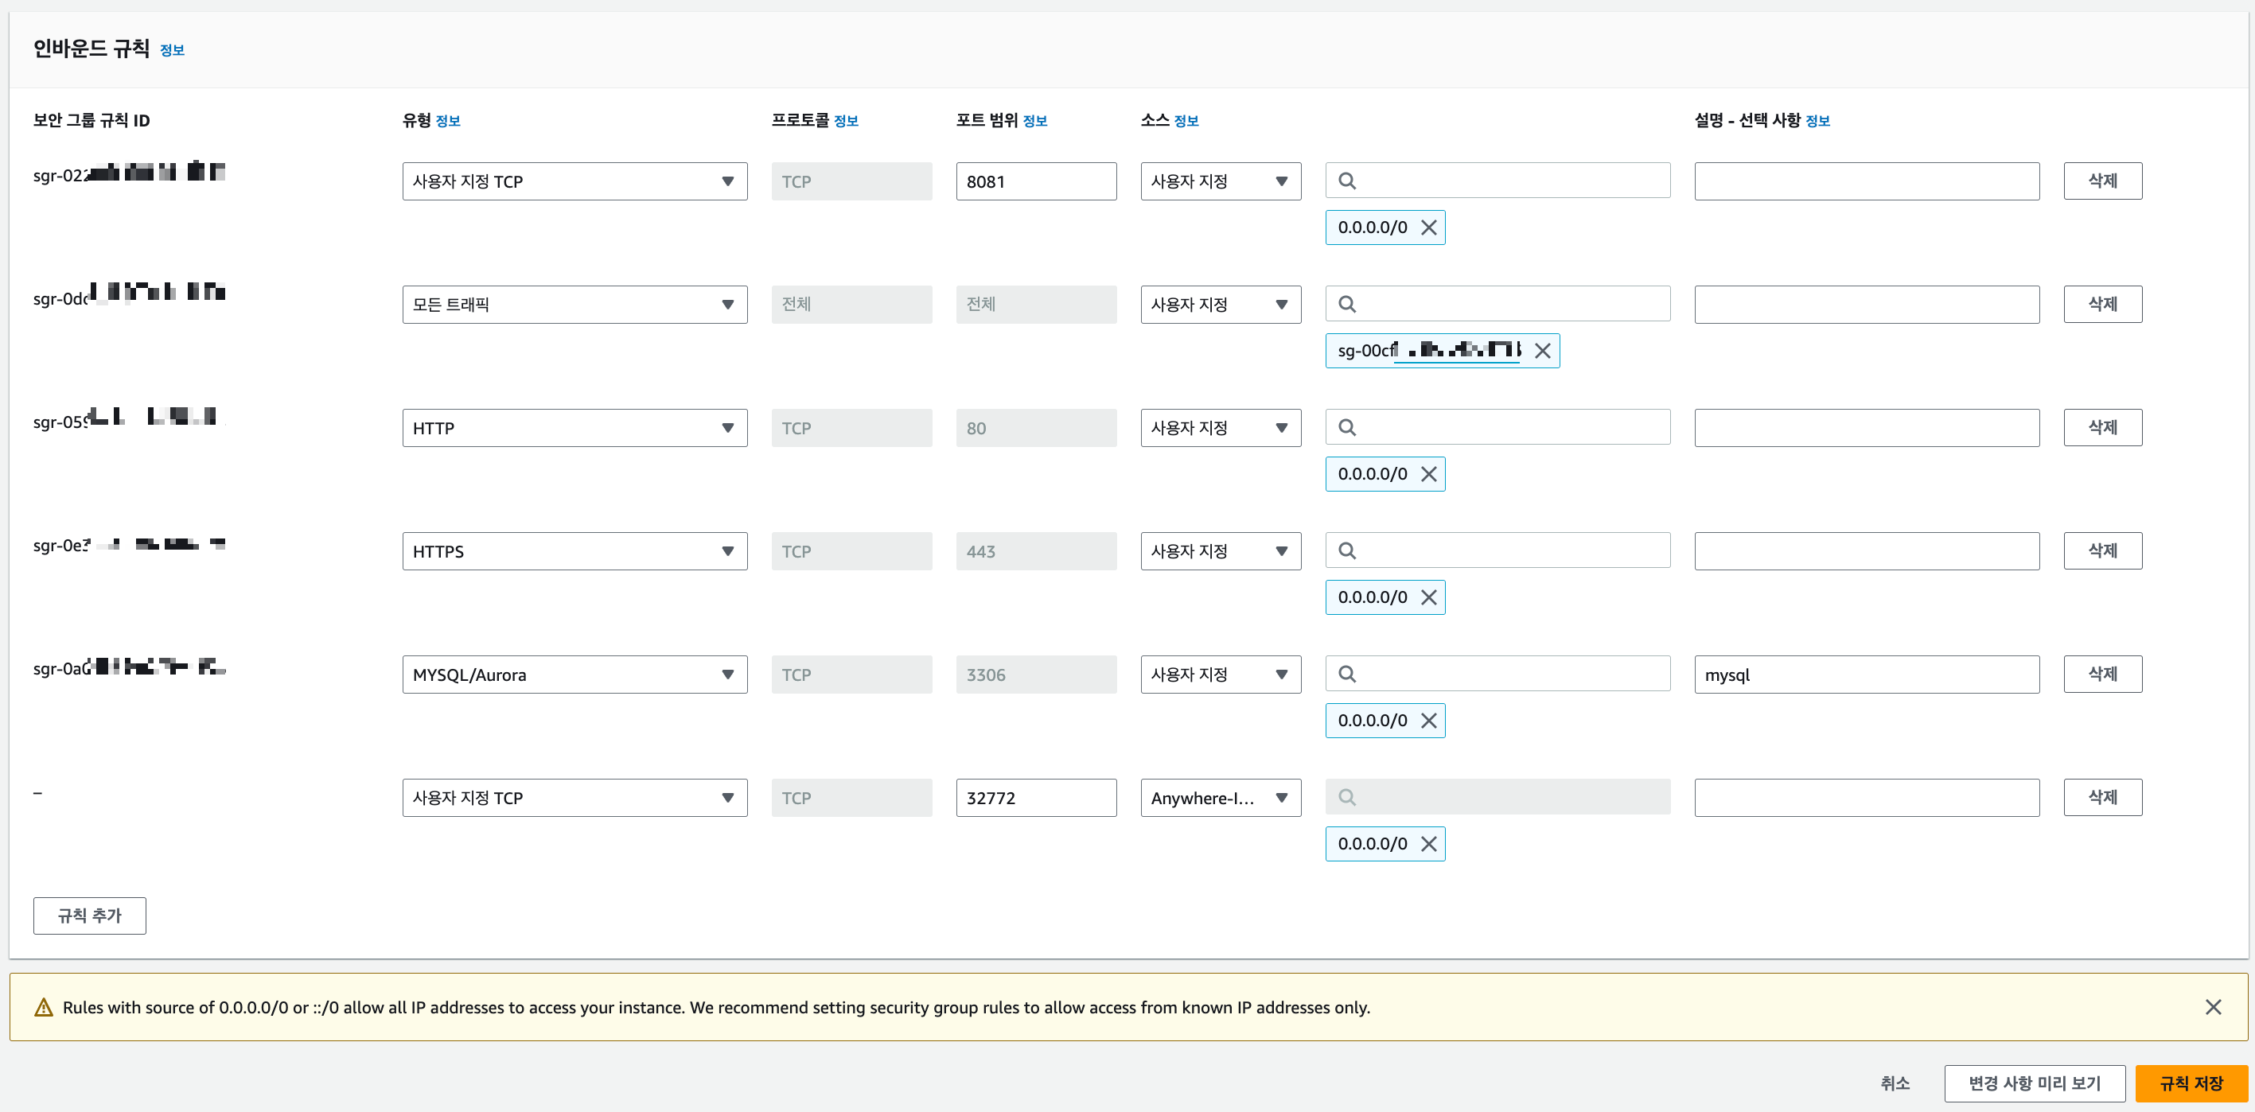Open the MYSQL/Aurora type dropdown
This screenshot has height=1112, width=2255.
574,675
